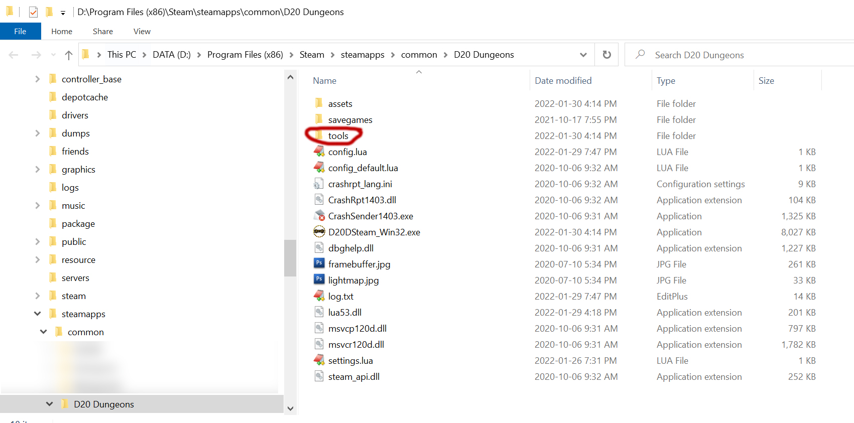Open recent locations dropdown arrow
The width and height of the screenshot is (854, 423).
53,55
